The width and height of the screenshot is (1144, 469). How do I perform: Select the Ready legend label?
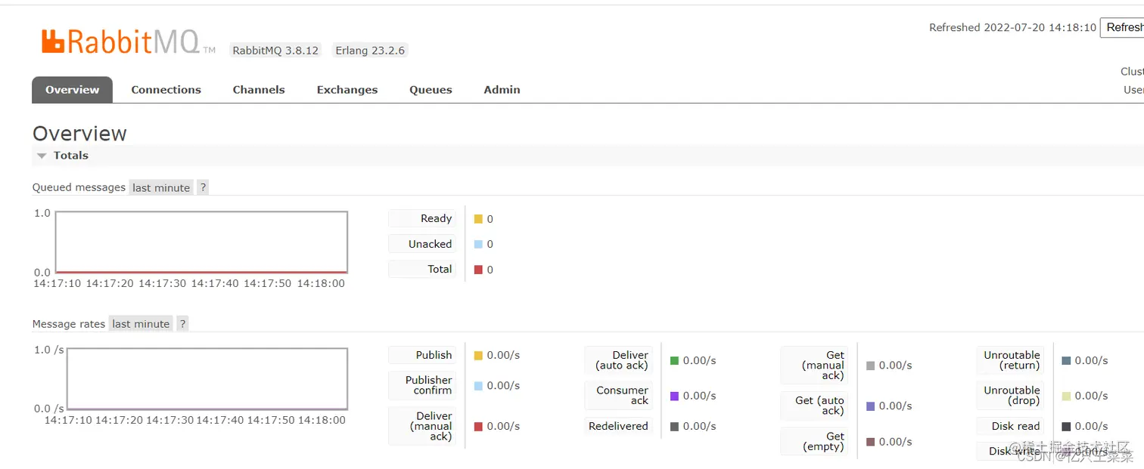coord(422,218)
